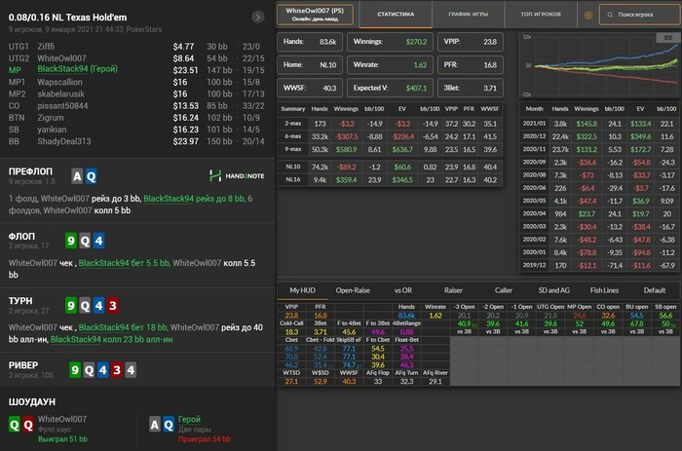Click the VPIP 23.8 stat box

471,42
